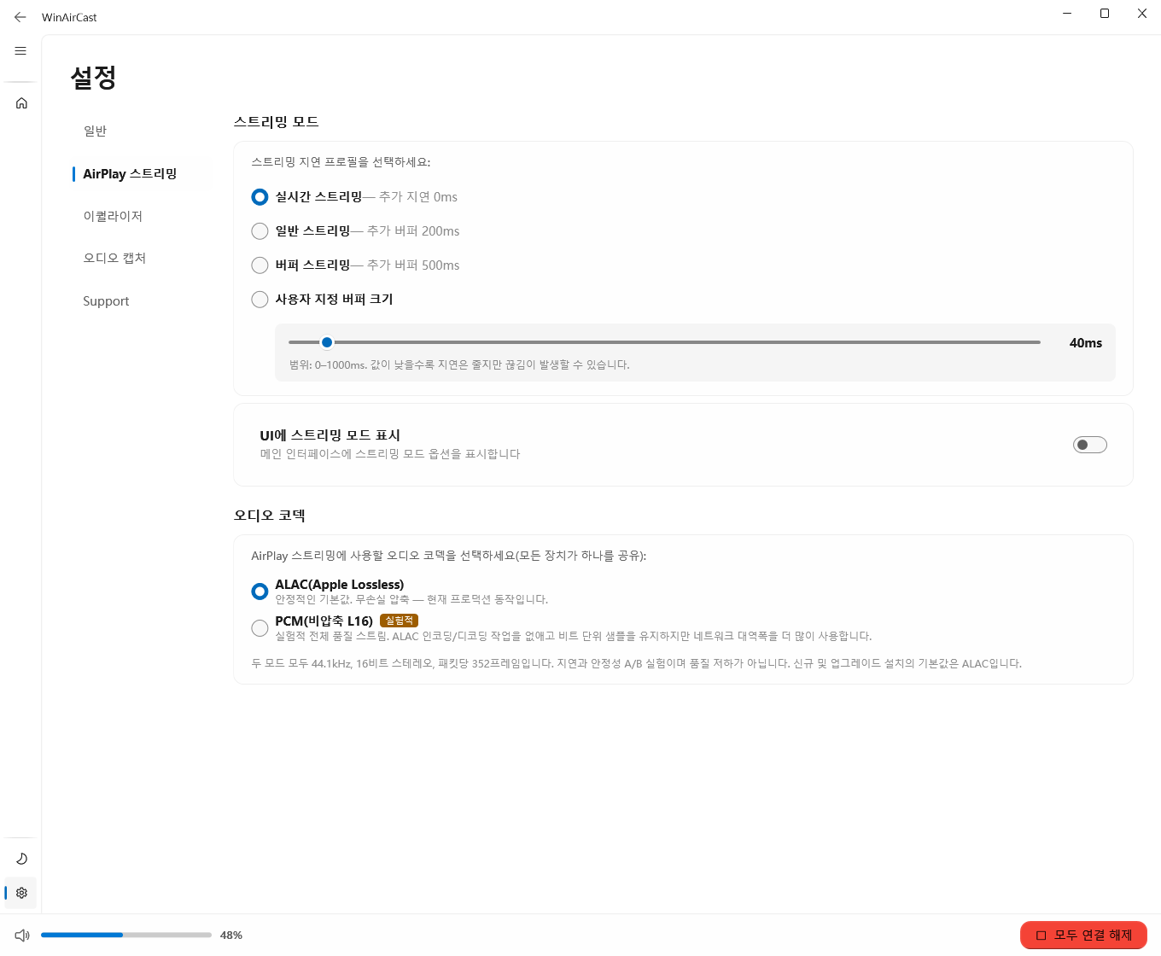Open settings via the gear icon
Screen dimensions: 1161x956
coord(21,893)
